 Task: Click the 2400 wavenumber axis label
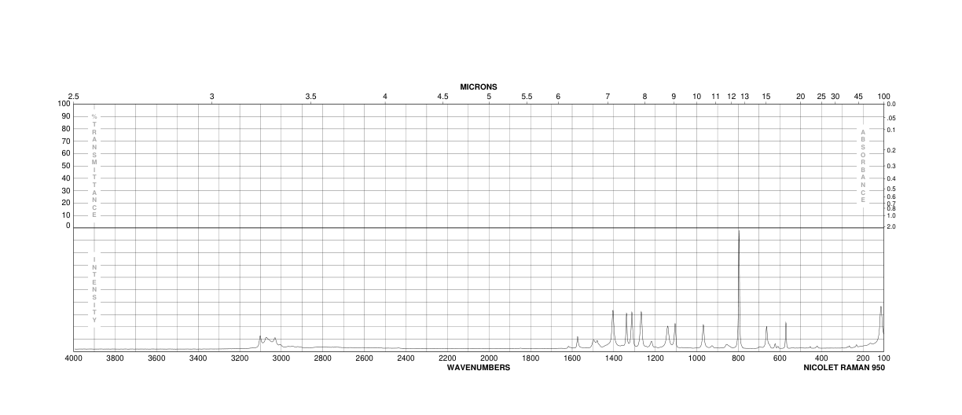[406, 359]
